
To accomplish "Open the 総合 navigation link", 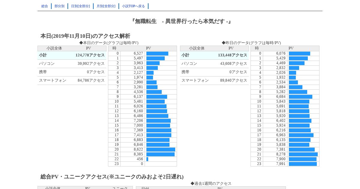I will [x=45, y=6].
